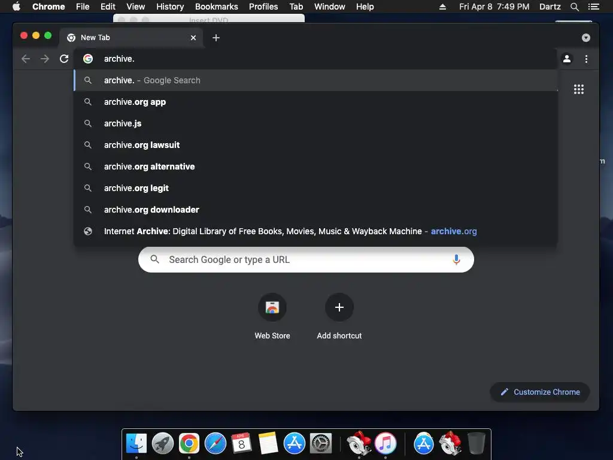The width and height of the screenshot is (613, 460).
Task: Click the Google icon in address bar
Action: click(x=88, y=59)
